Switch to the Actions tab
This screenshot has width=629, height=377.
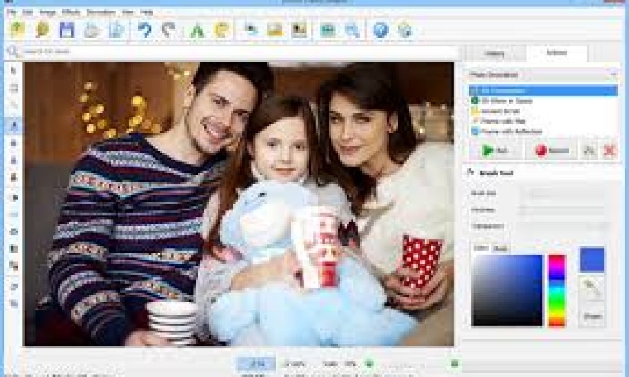pos(557,53)
